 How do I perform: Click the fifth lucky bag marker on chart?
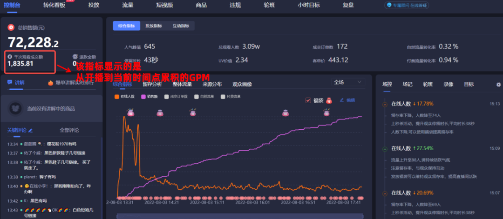(326, 113)
